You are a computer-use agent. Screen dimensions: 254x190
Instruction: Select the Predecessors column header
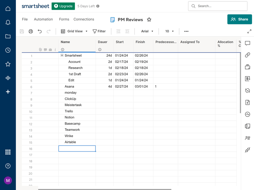(x=165, y=44)
